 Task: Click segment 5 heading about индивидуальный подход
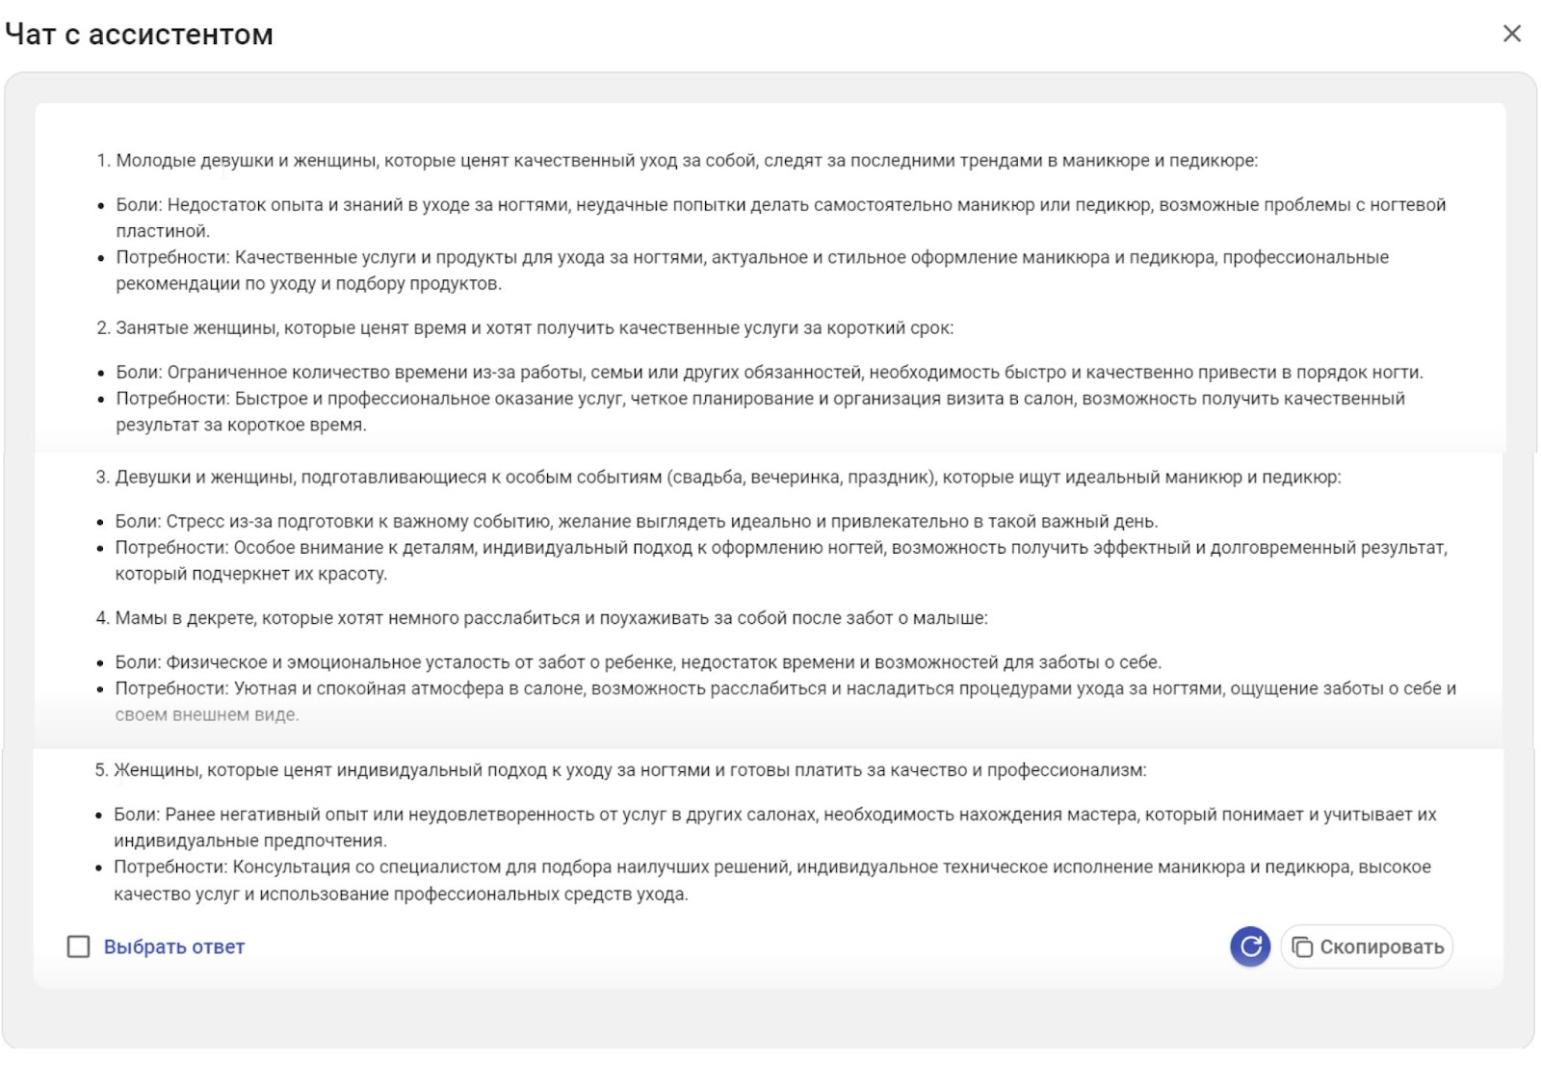tap(630, 770)
